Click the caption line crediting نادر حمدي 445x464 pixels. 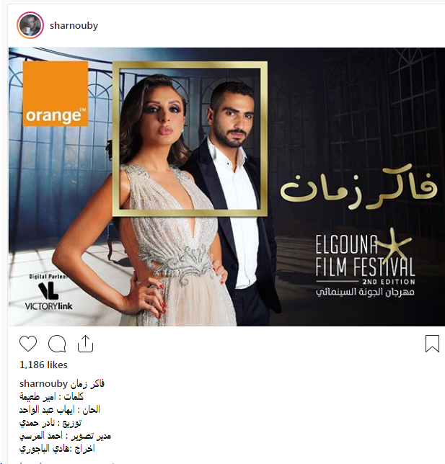click(x=50, y=423)
